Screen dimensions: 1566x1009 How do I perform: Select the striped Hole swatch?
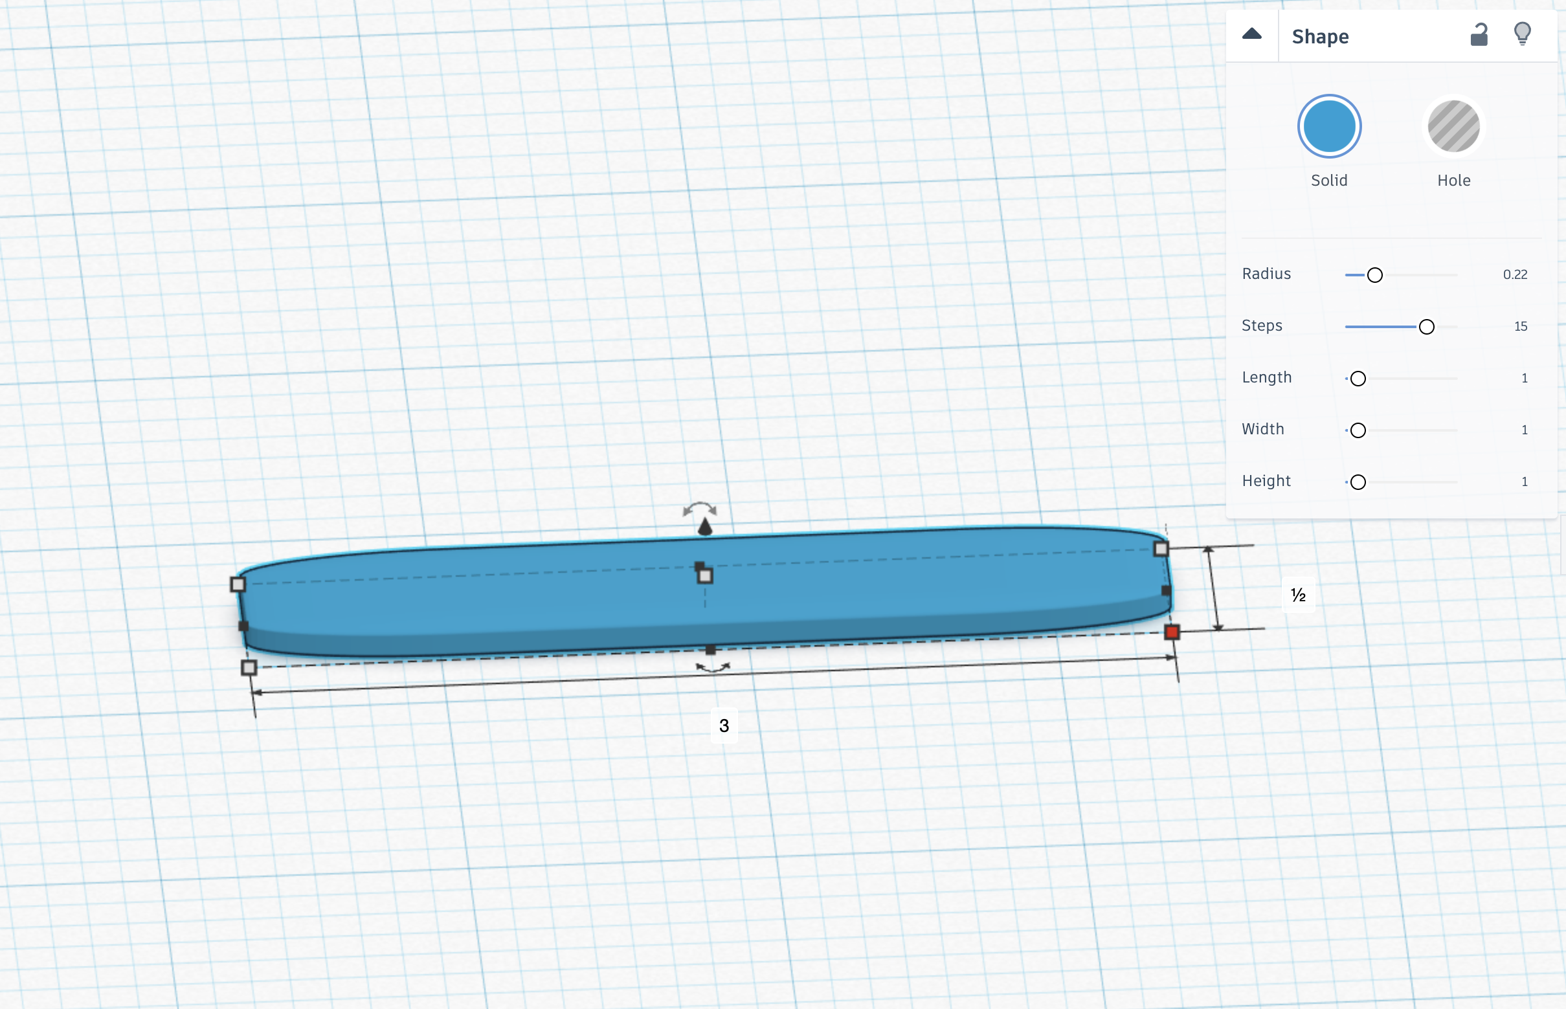pyautogui.click(x=1453, y=126)
